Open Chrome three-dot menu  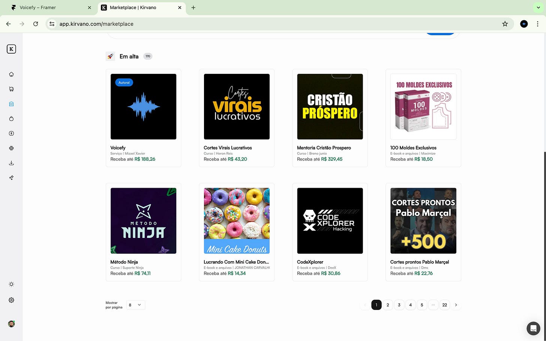pos(538,24)
